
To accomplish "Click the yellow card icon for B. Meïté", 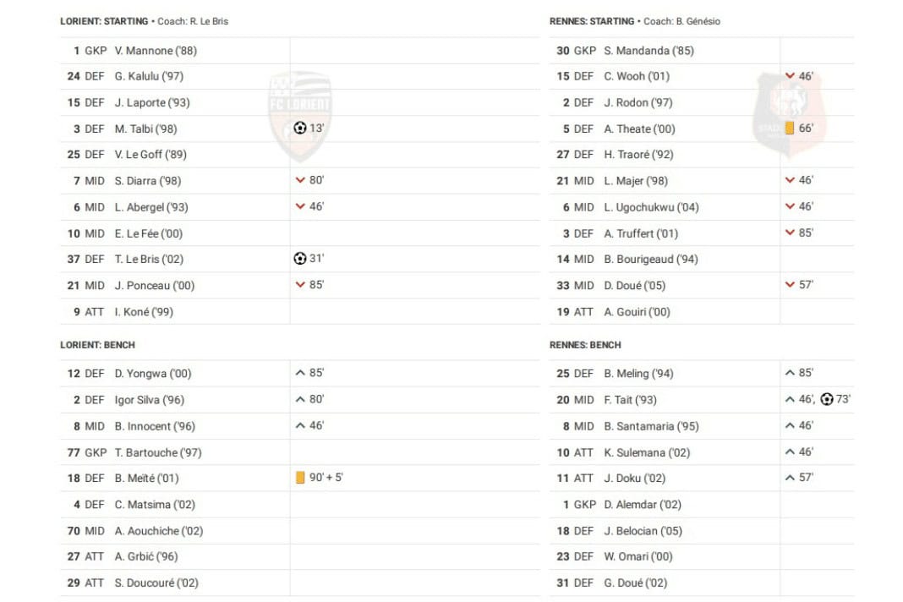I will coord(300,478).
